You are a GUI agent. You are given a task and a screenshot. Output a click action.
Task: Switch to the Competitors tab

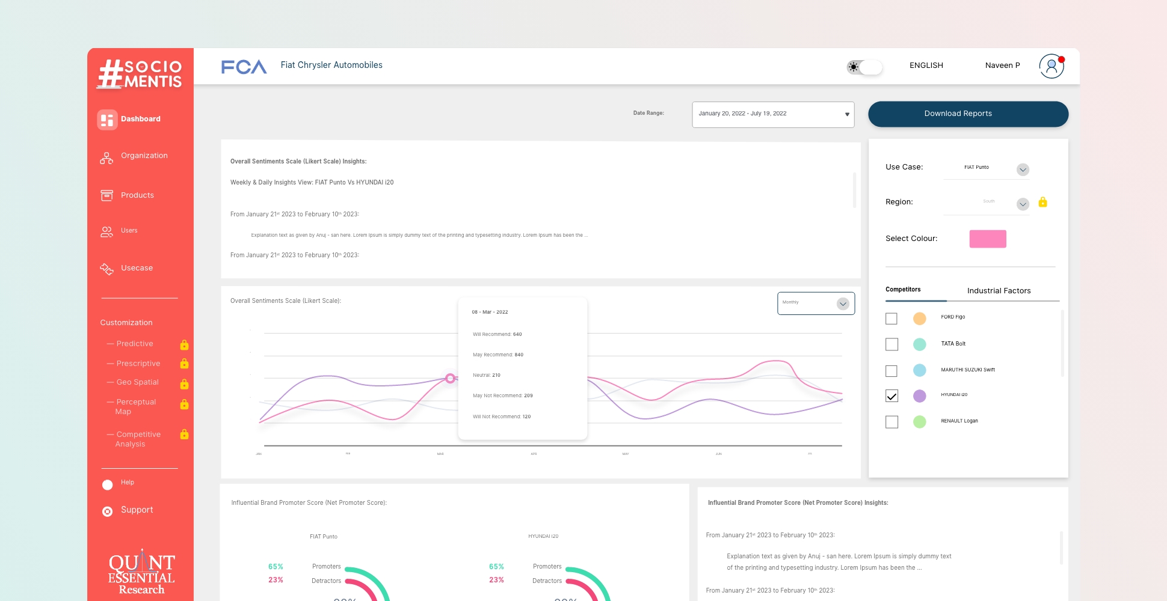pos(903,290)
